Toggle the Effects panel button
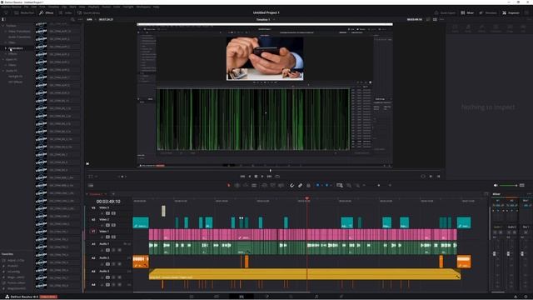This screenshot has height=300, width=533. point(47,13)
